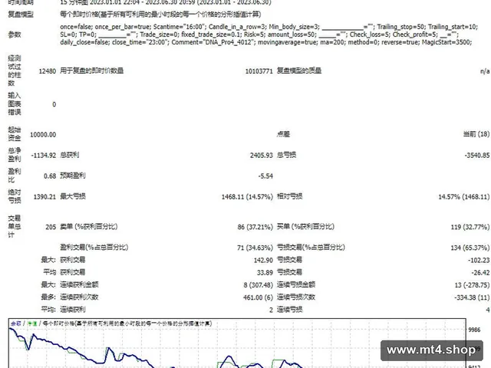Screen dimensions: 491x368
Task: Click the 复盘模型 label
Action: click(21, 15)
